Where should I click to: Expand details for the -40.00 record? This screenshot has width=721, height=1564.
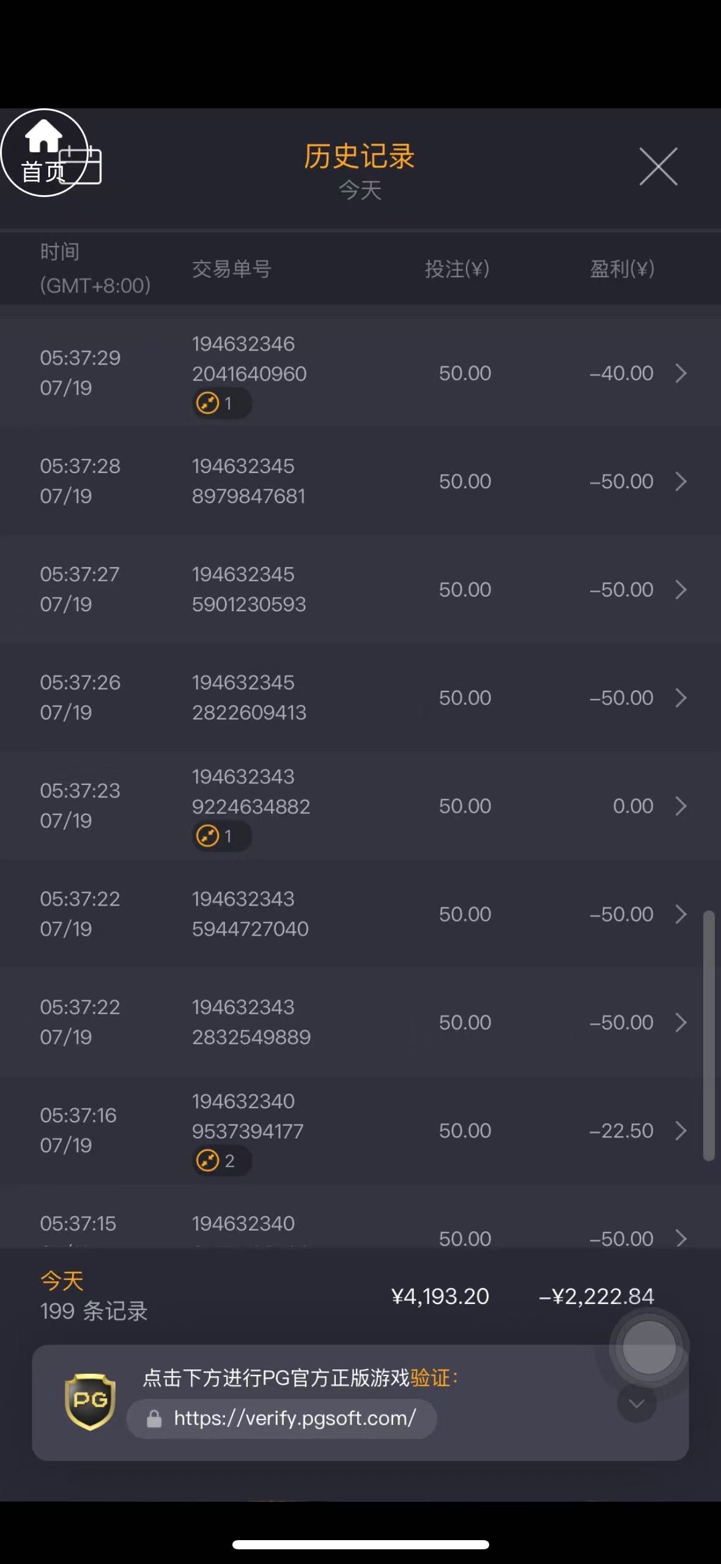[x=681, y=373]
